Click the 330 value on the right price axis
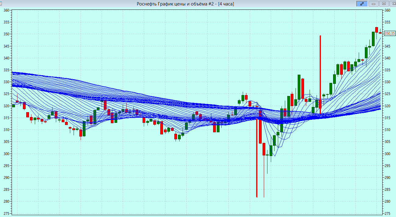Viewport: 396px width, 217px height. tap(388, 82)
